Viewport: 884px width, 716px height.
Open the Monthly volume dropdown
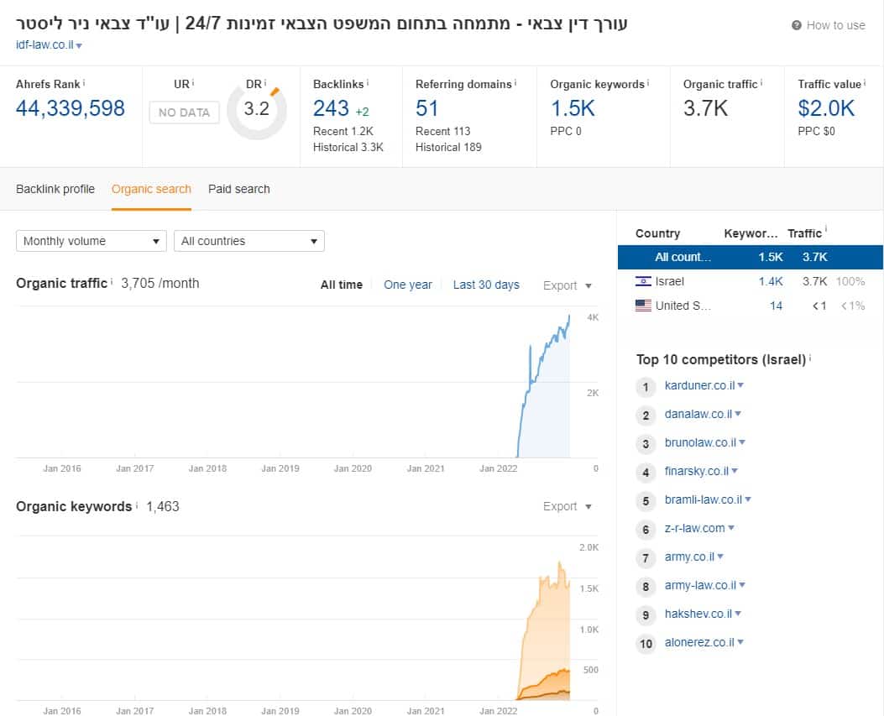[x=92, y=241]
